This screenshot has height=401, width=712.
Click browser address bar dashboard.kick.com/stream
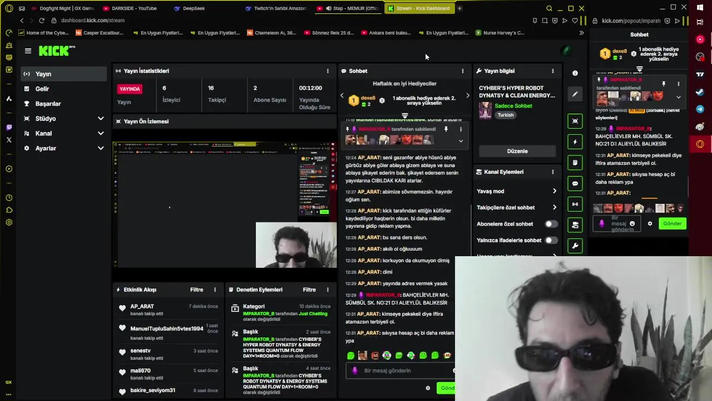pos(93,21)
